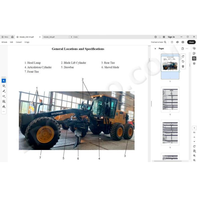Open the apps grid icon

click(x=164, y=37)
